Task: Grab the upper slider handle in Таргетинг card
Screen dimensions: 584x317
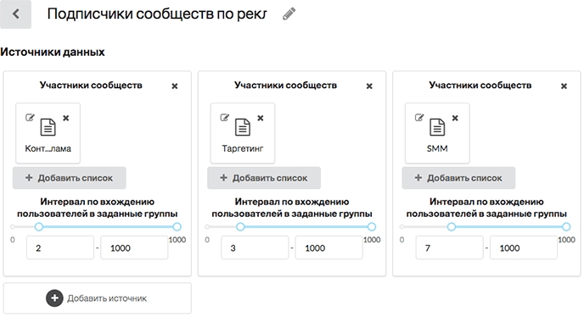Action: (x=371, y=226)
